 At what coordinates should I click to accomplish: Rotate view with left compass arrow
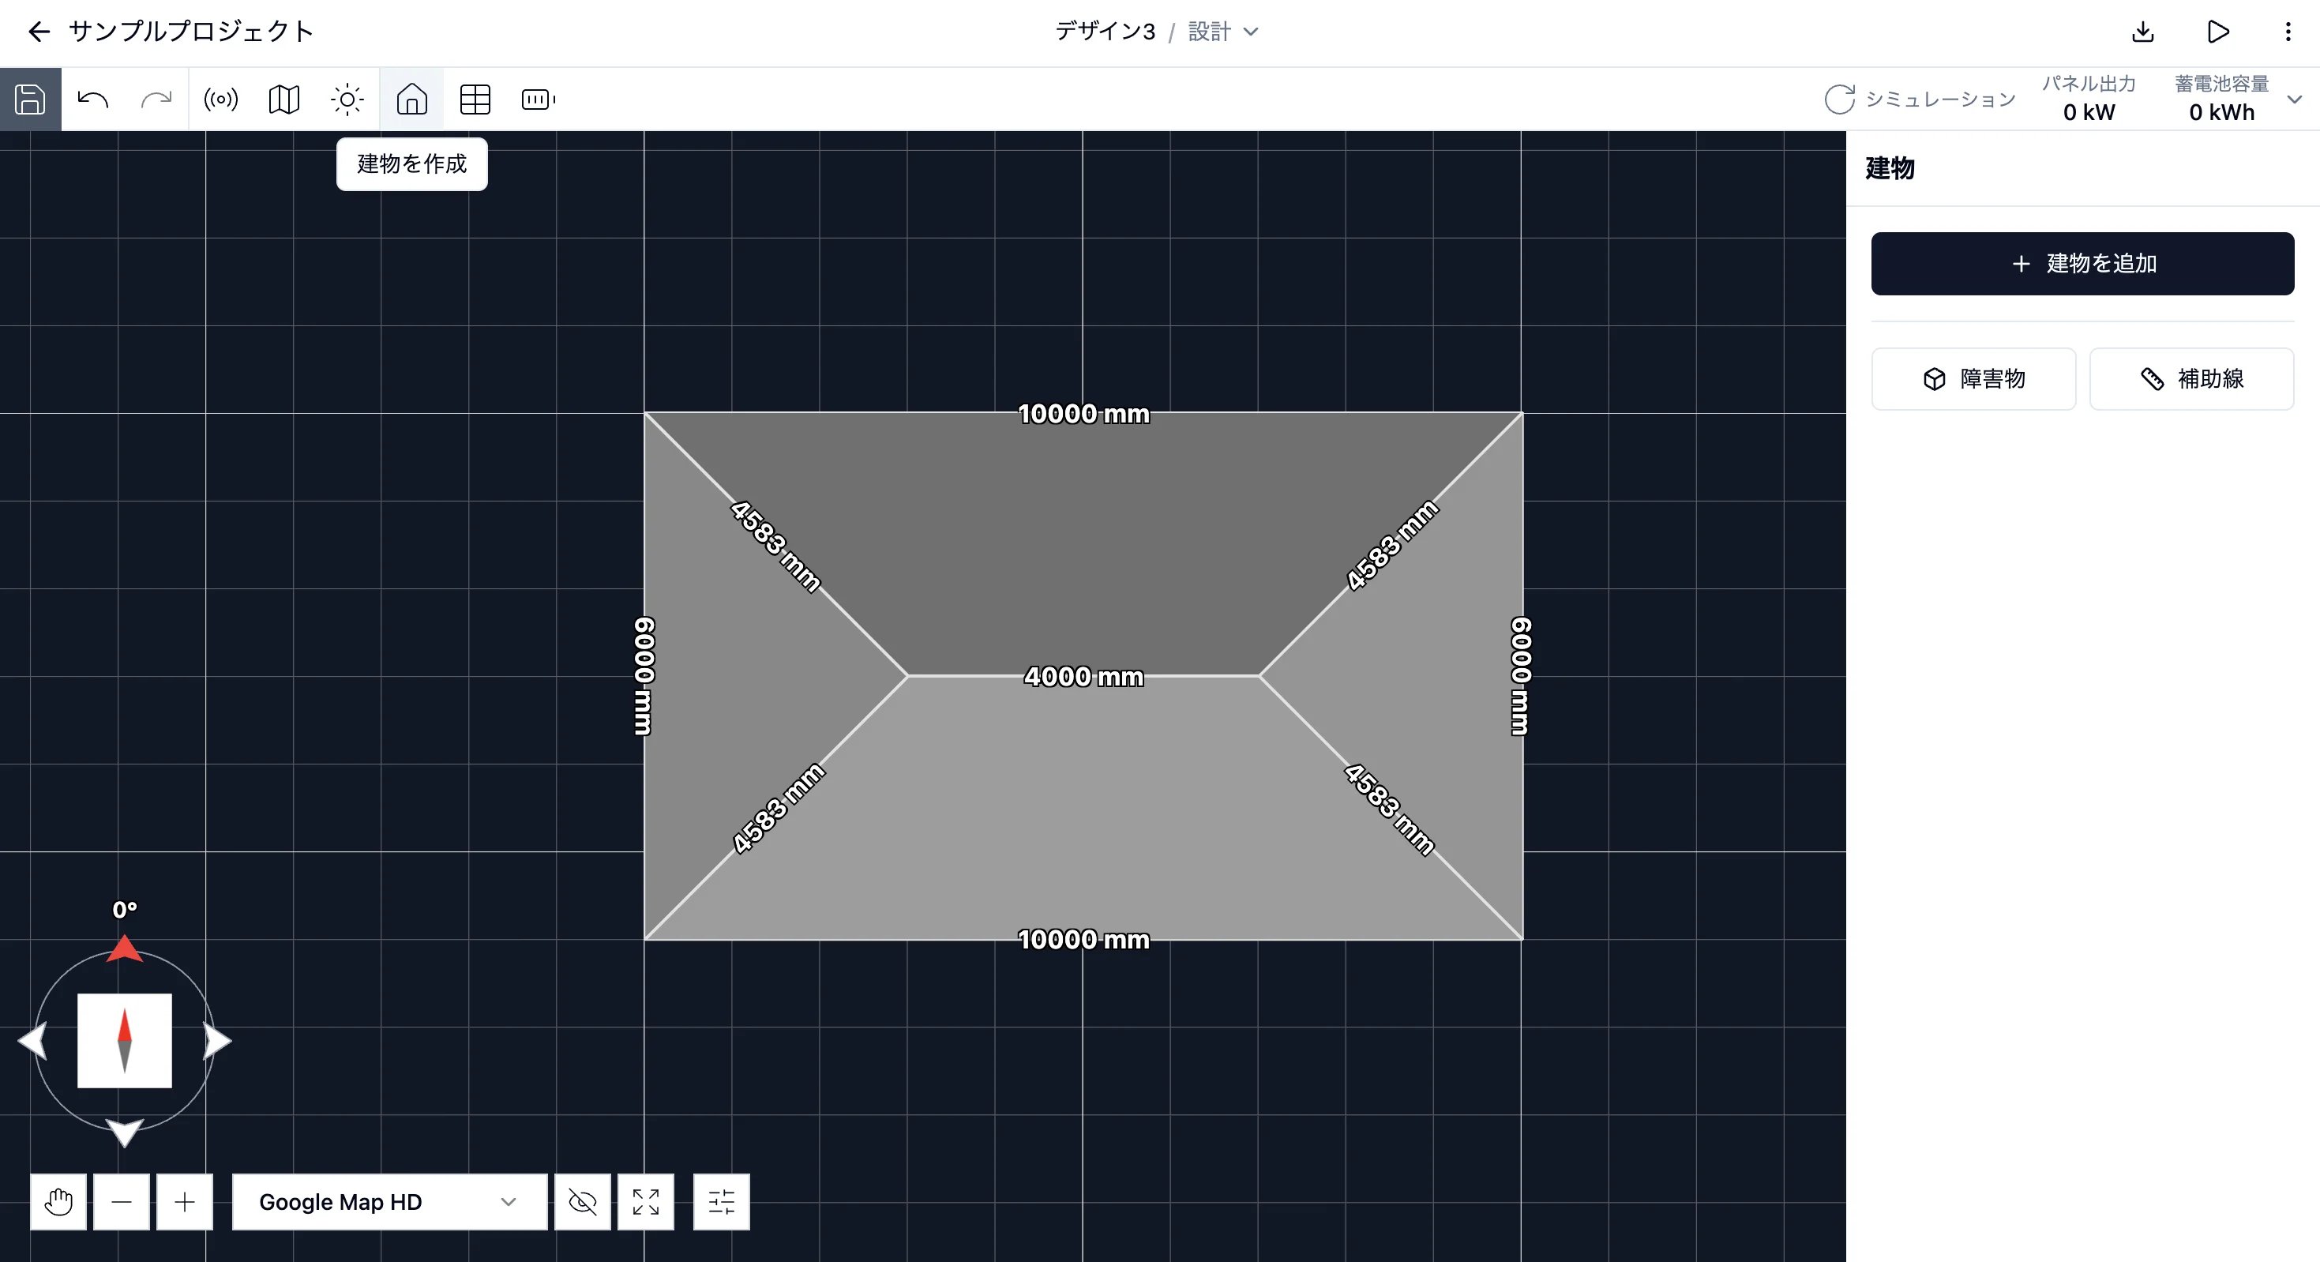32,1040
